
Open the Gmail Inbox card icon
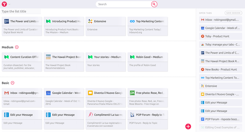6,93
